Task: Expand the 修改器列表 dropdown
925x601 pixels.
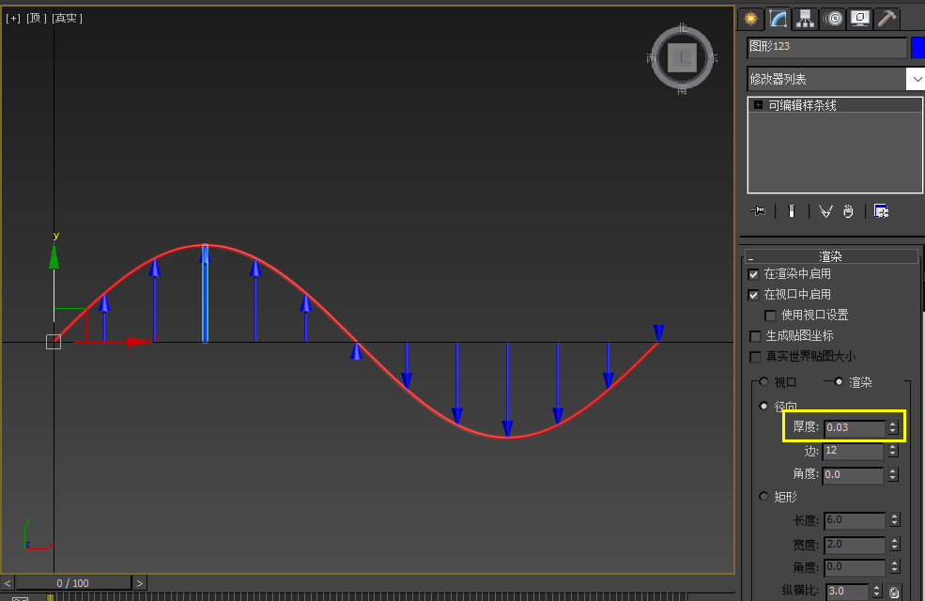Action: point(917,79)
